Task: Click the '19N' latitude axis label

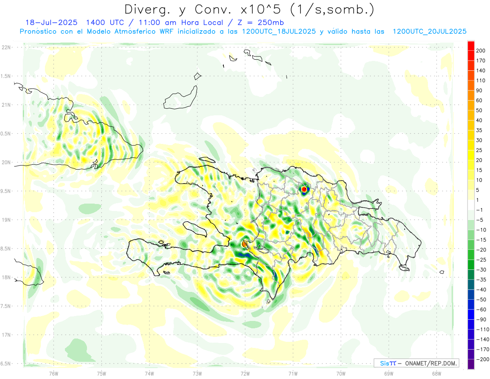Action: 6,220
